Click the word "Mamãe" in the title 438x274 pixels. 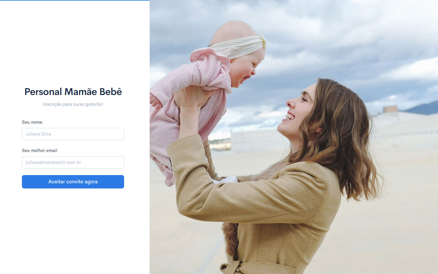[81, 92]
